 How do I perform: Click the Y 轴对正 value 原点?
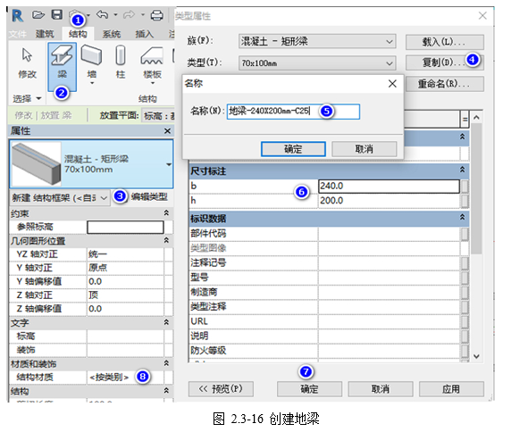click(126, 268)
